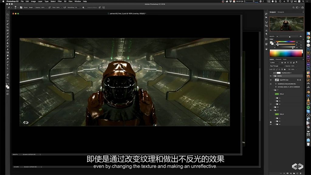Toggle visibility of overlay group

click(x=271, y=76)
